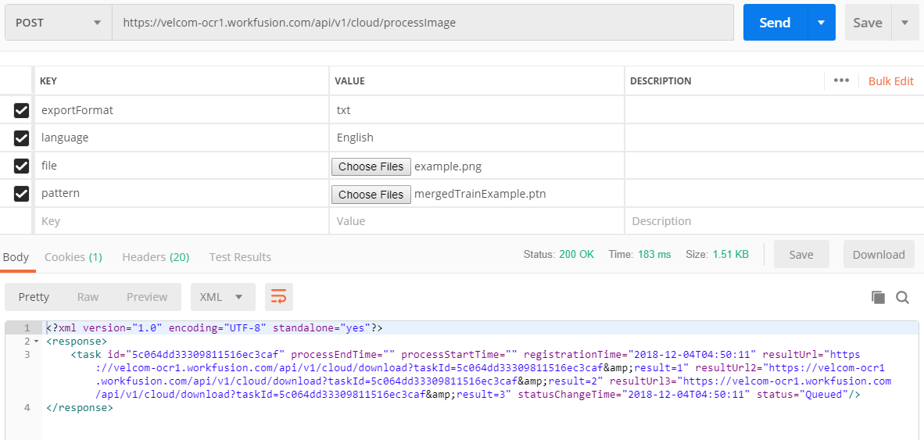Image resolution: width=924 pixels, height=440 pixels.
Task: Open the POST method dropdown
Action: click(59, 23)
